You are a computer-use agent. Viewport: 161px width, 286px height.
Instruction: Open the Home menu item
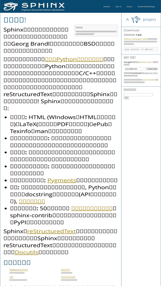[106, 6]
